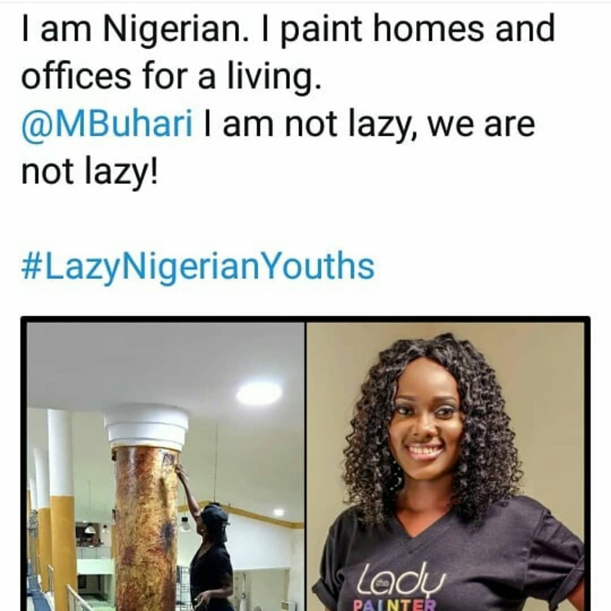Tap the #LazyNigerianYouths hashtag
This screenshot has height=611, width=611.
tap(198, 266)
